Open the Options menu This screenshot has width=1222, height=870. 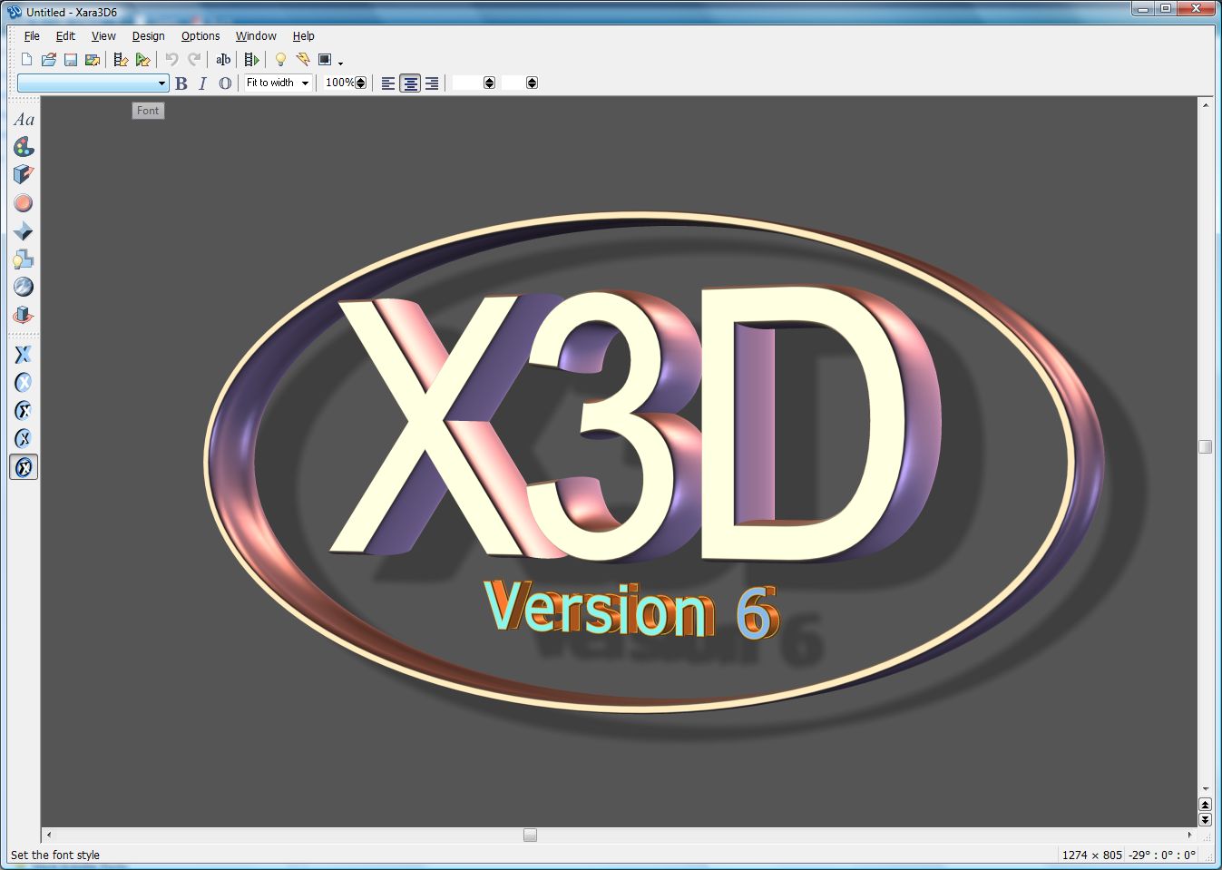point(200,36)
